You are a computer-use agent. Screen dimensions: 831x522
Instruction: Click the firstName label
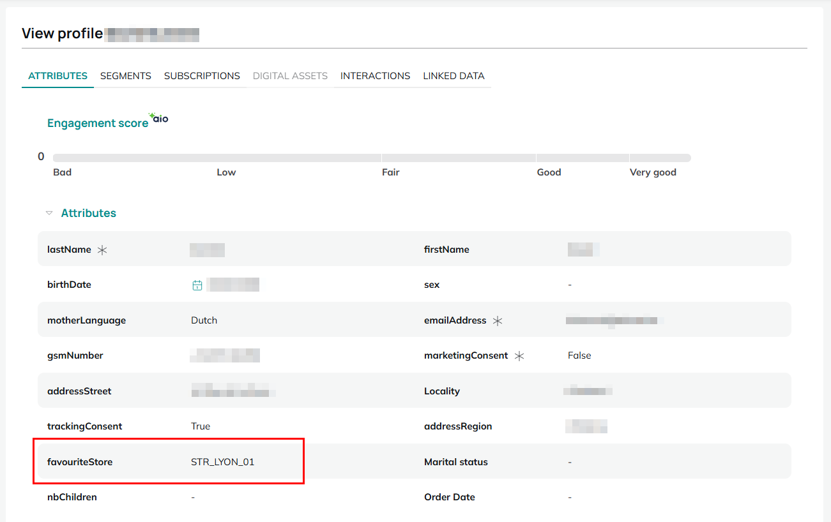click(x=446, y=250)
